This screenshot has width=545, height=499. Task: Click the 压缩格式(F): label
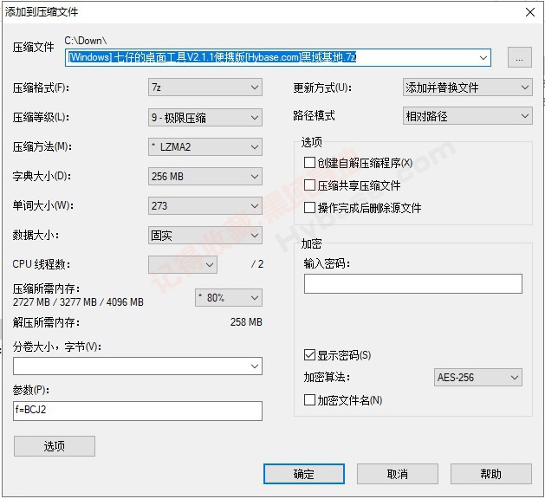click(x=41, y=87)
